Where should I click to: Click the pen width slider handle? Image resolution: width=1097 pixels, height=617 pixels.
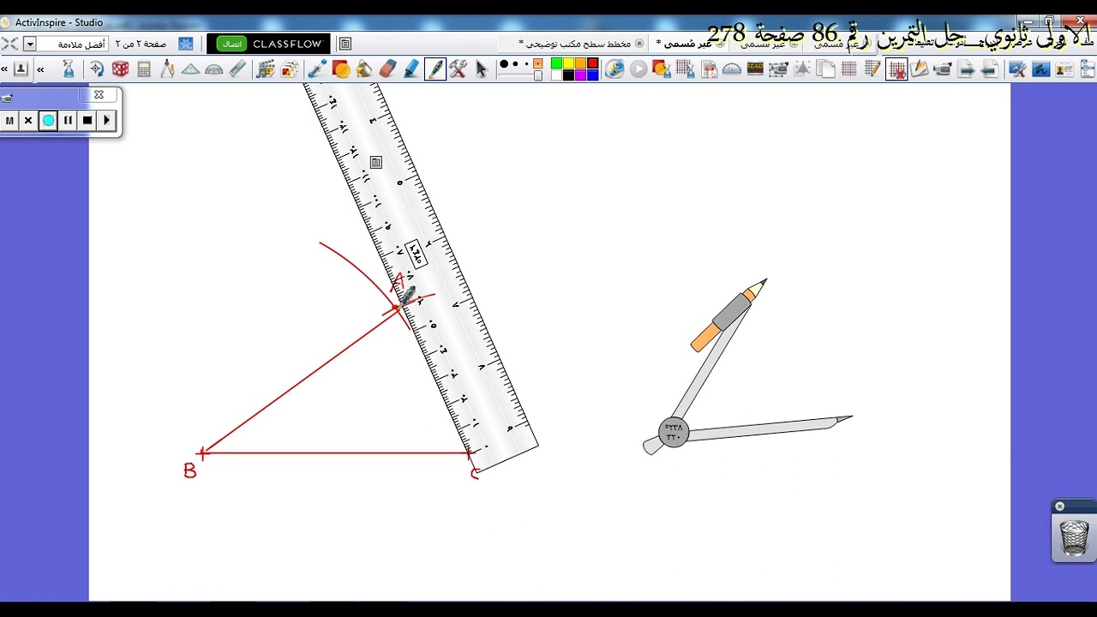click(x=538, y=75)
